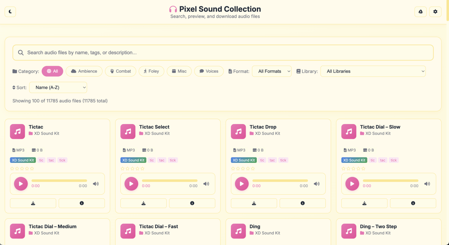Screen dimensions: 449x245
Task: Show info for Tictac
Action: [x=82, y=203]
